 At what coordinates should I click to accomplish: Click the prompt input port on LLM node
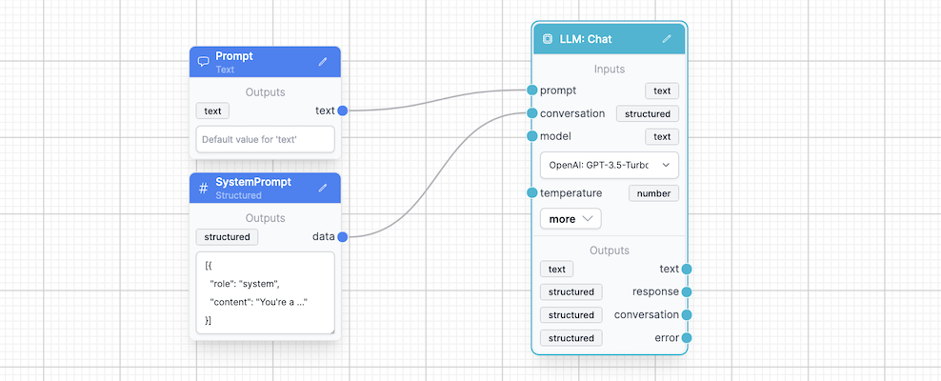(x=532, y=90)
